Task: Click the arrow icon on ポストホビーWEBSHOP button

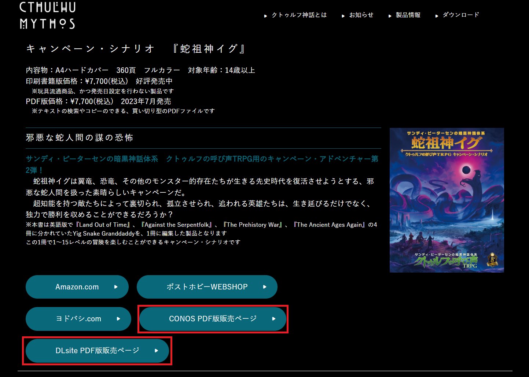Action: pos(265,287)
